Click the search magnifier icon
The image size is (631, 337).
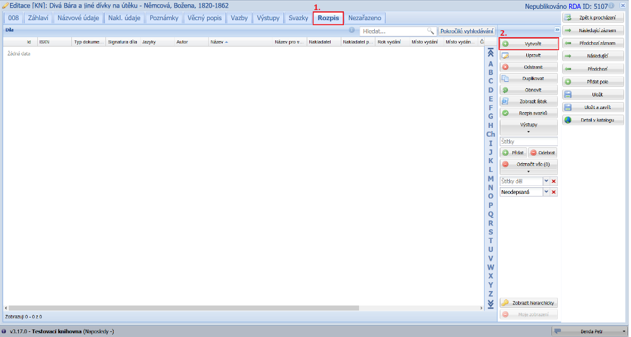point(430,31)
